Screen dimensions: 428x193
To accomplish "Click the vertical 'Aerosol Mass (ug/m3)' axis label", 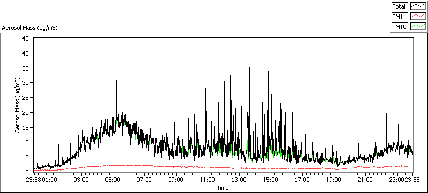I will (17, 105).
